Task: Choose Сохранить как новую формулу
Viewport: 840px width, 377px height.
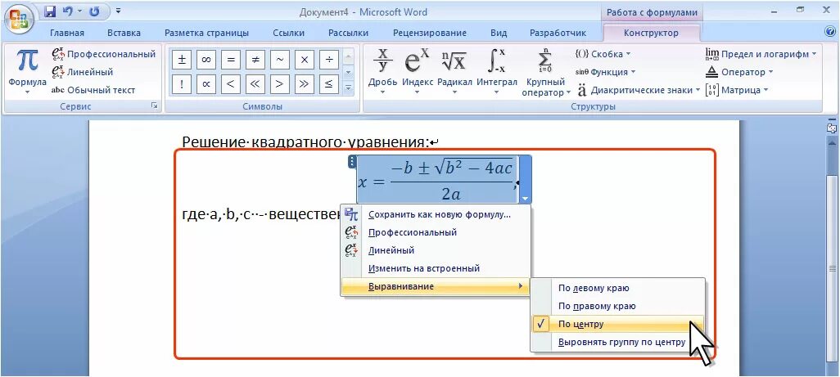Action: pyautogui.click(x=436, y=214)
